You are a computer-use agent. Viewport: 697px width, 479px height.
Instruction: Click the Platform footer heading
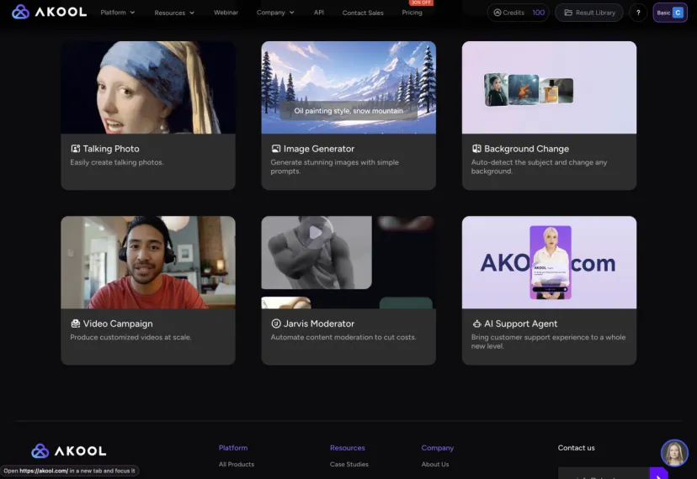pyautogui.click(x=233, y=448)
